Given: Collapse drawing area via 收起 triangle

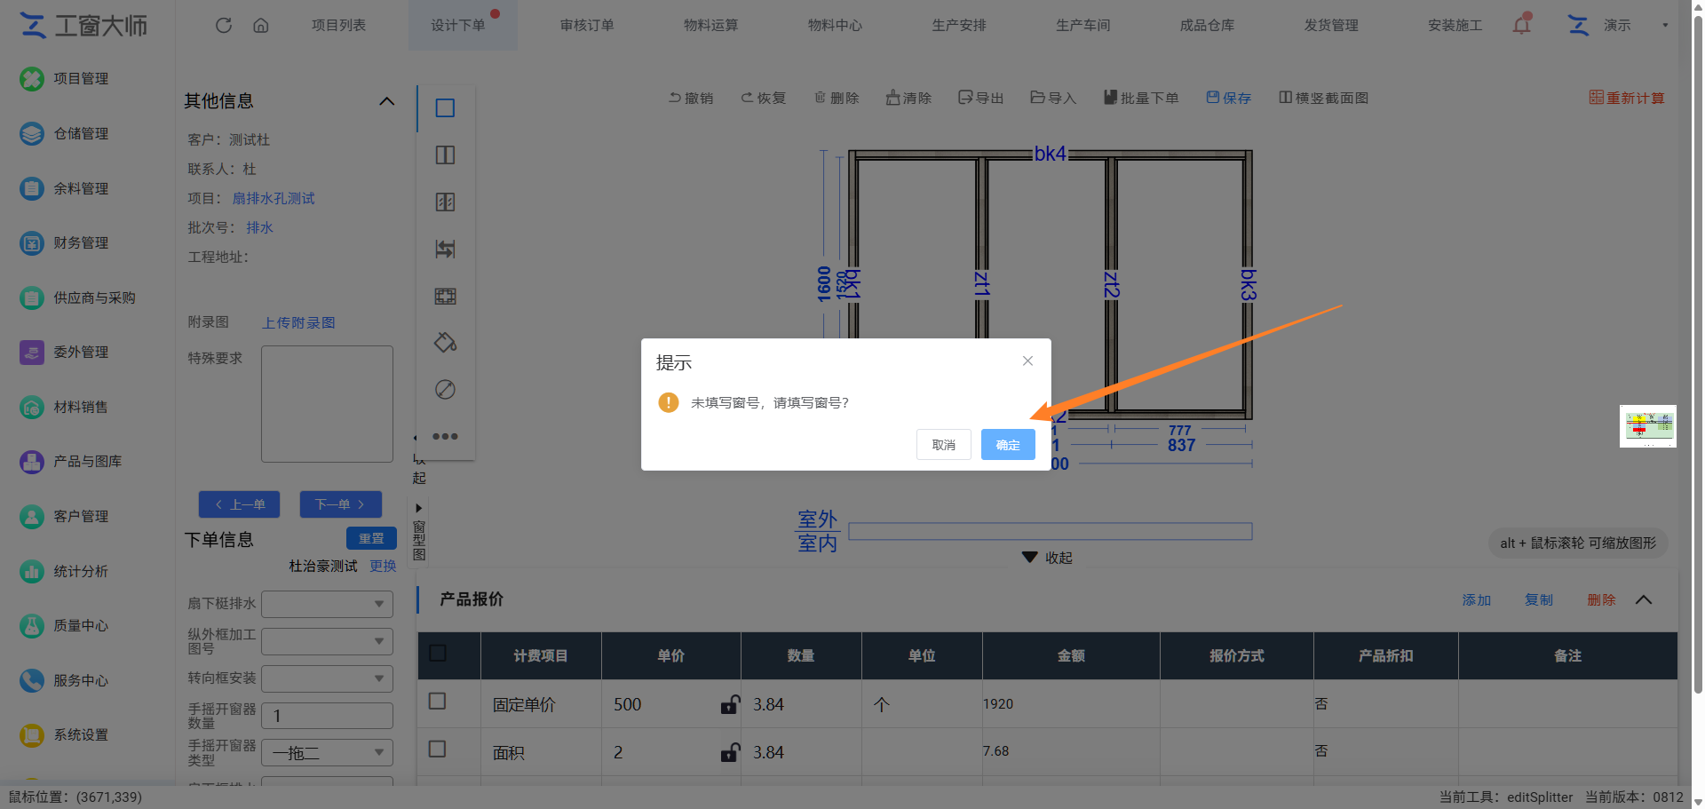Looking at the screenshot, I should tap(1030, 558).
